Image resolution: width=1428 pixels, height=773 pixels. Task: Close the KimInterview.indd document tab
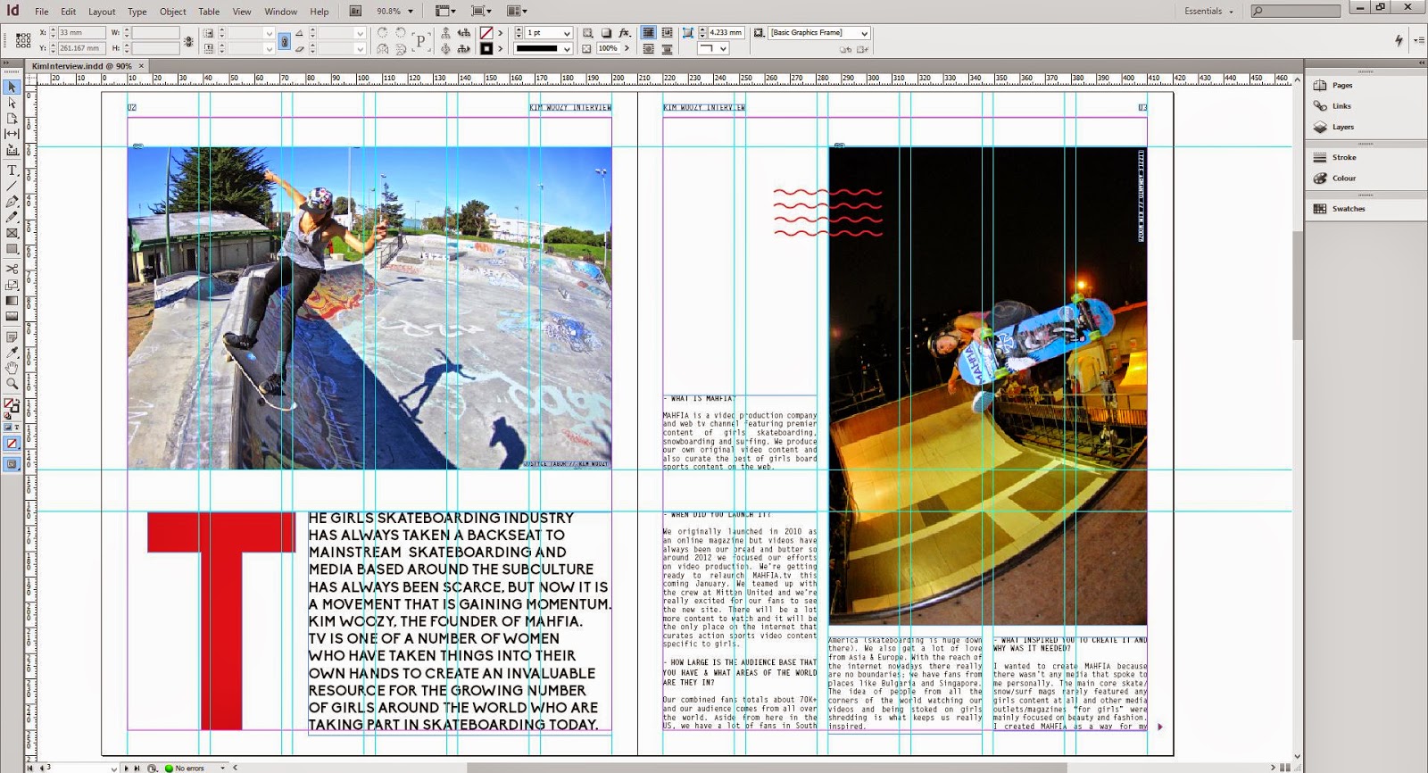[141, 66]
